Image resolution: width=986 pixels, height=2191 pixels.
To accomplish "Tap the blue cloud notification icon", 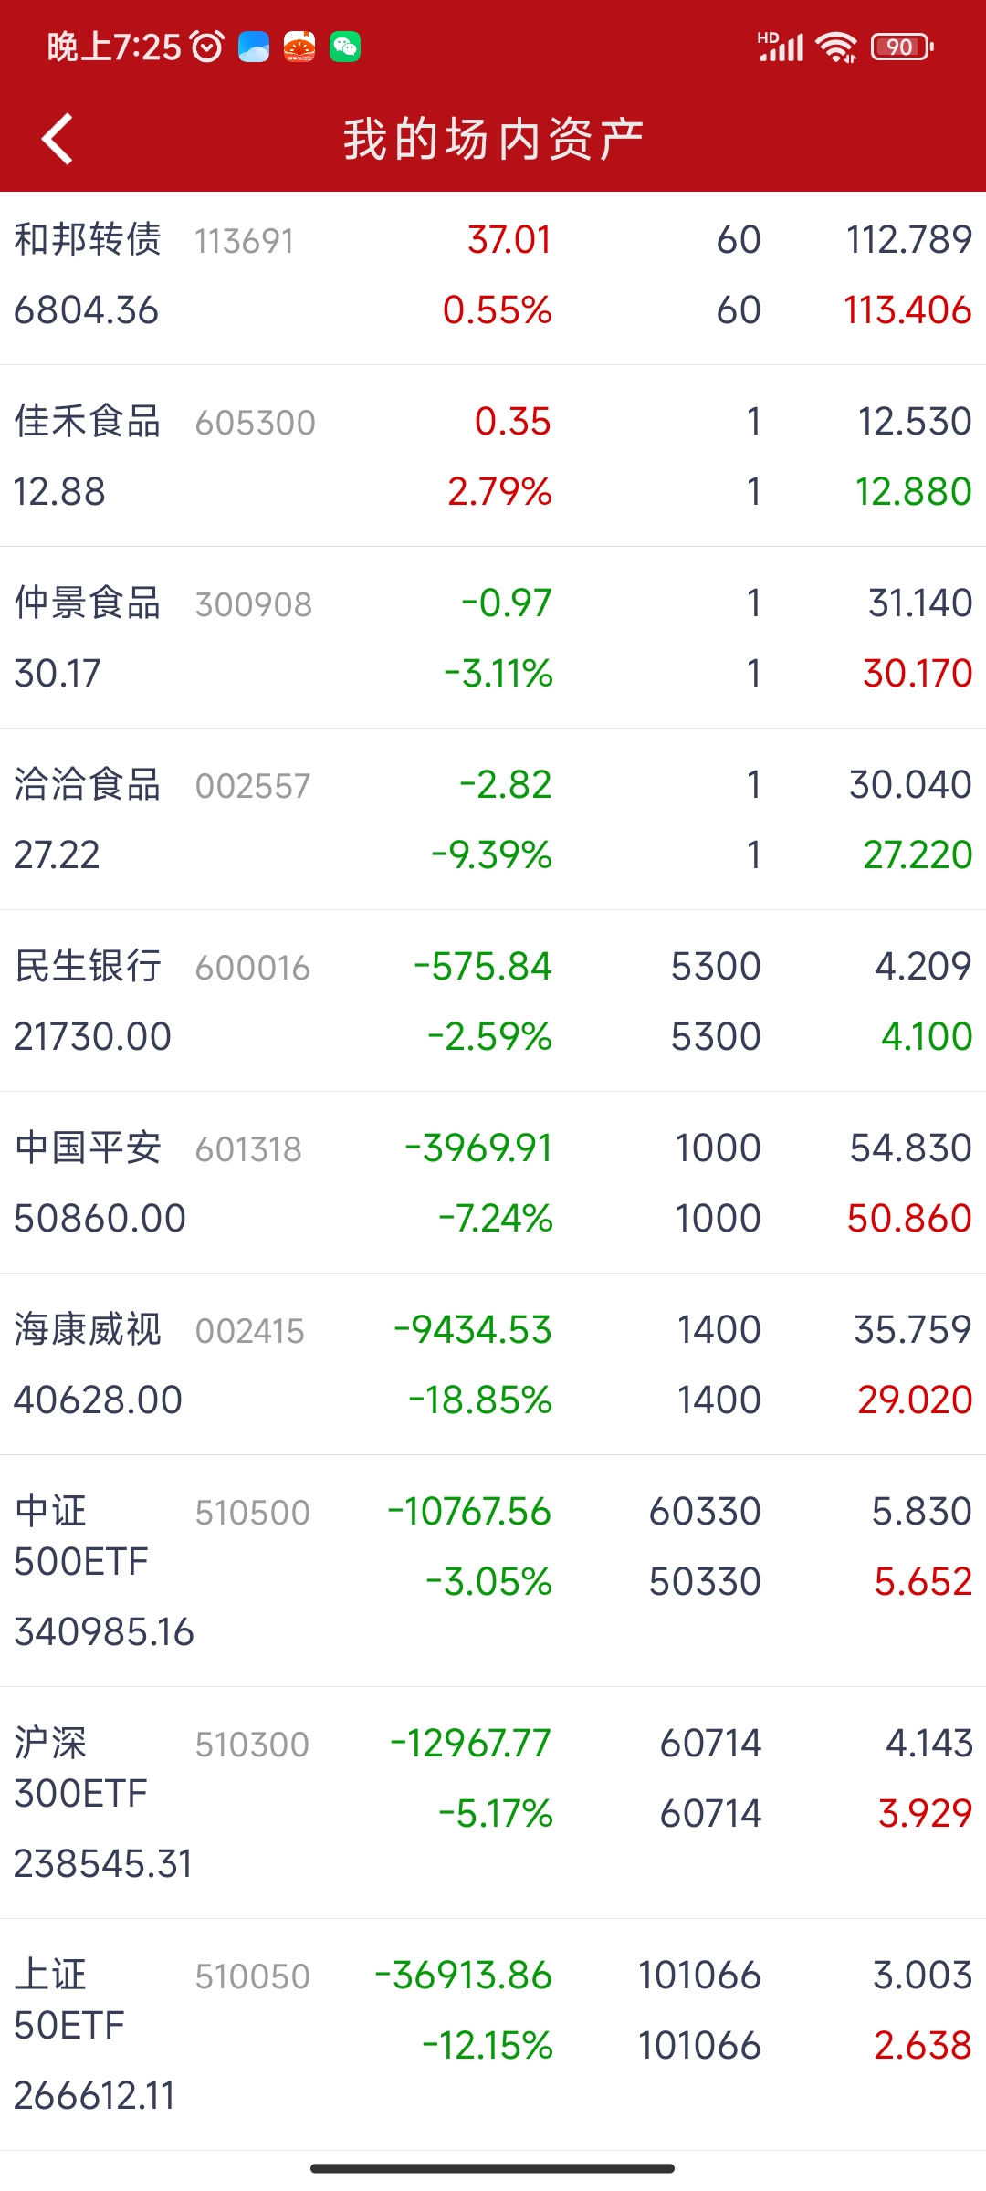I will pos(254,47).
